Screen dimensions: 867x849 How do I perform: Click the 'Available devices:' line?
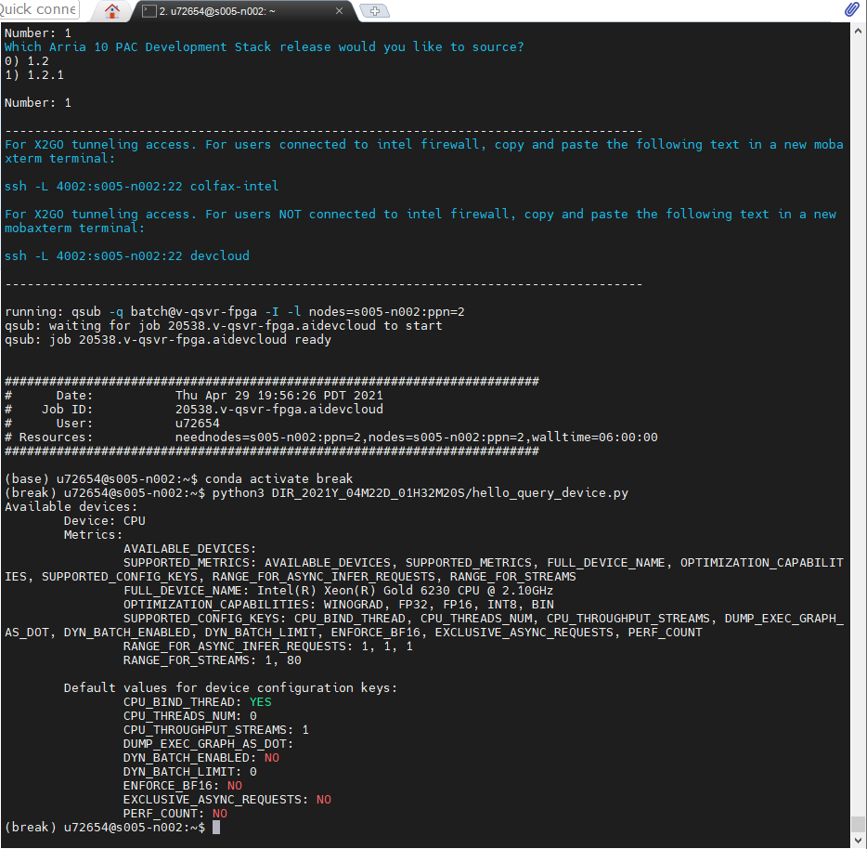point(71,507)
